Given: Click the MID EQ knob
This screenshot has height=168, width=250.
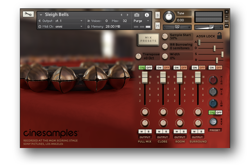Looking at the screenshot, I should (x=213, y=92).
